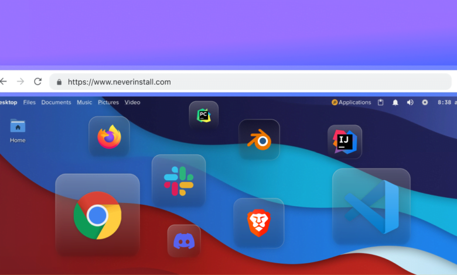Open the Home folder on desktop
Screen dimensions: 457x275
[18, 130]
